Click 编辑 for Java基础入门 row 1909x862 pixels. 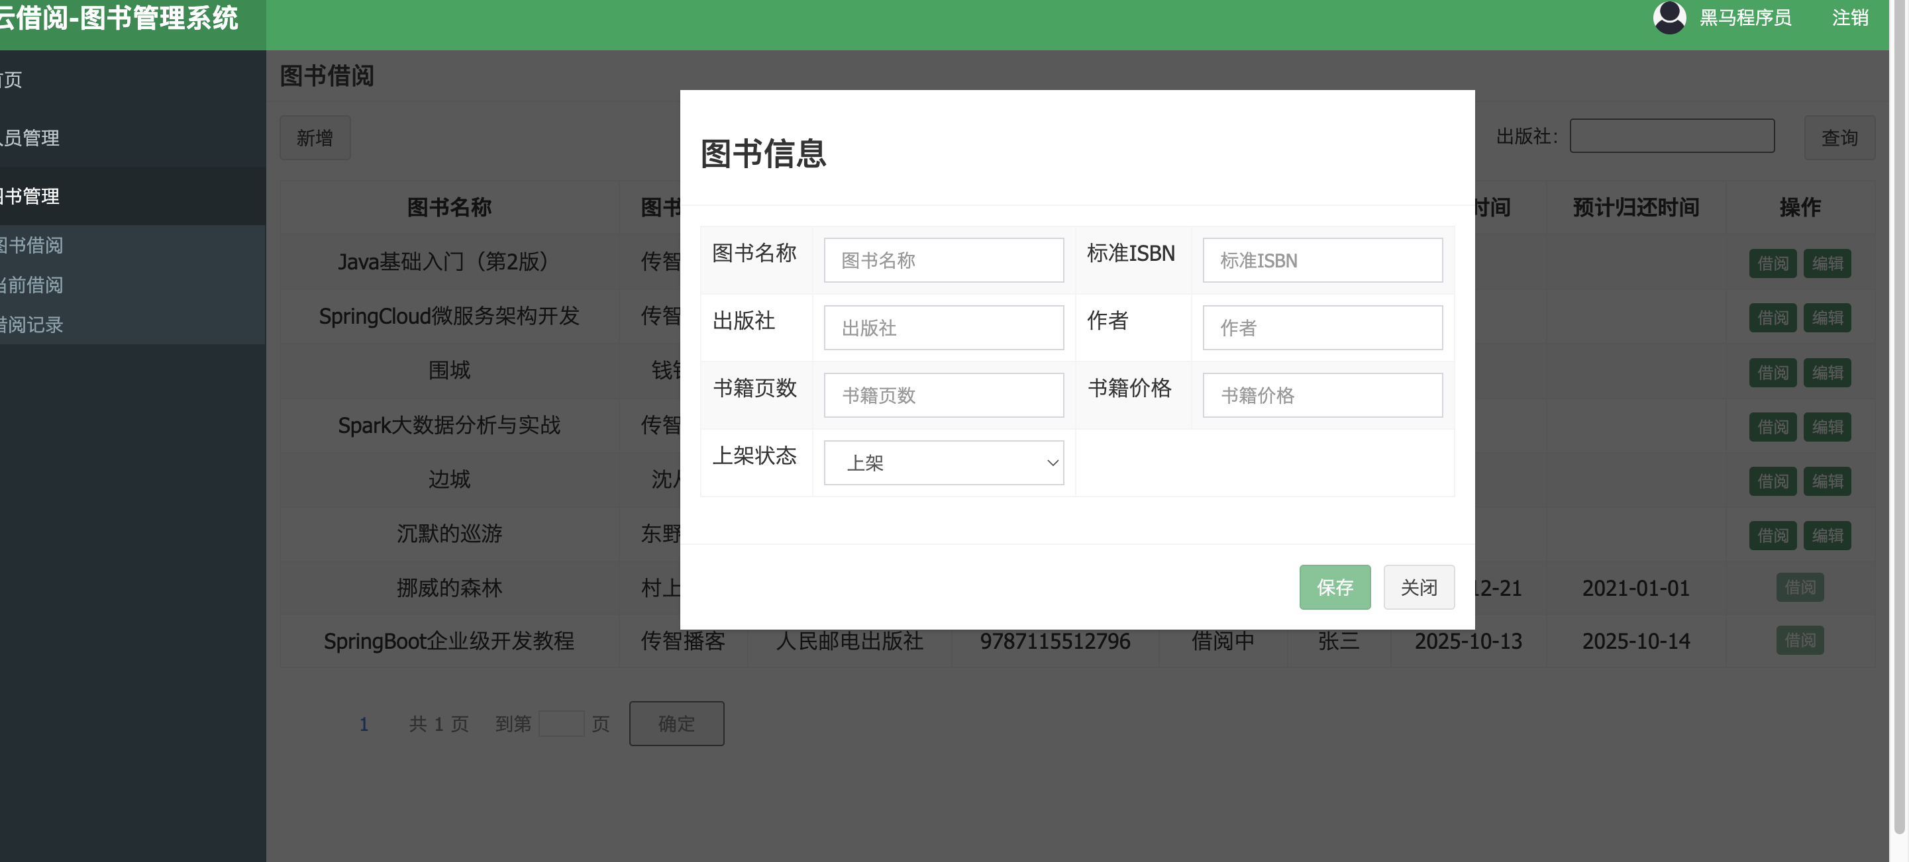click(1827, 263)
